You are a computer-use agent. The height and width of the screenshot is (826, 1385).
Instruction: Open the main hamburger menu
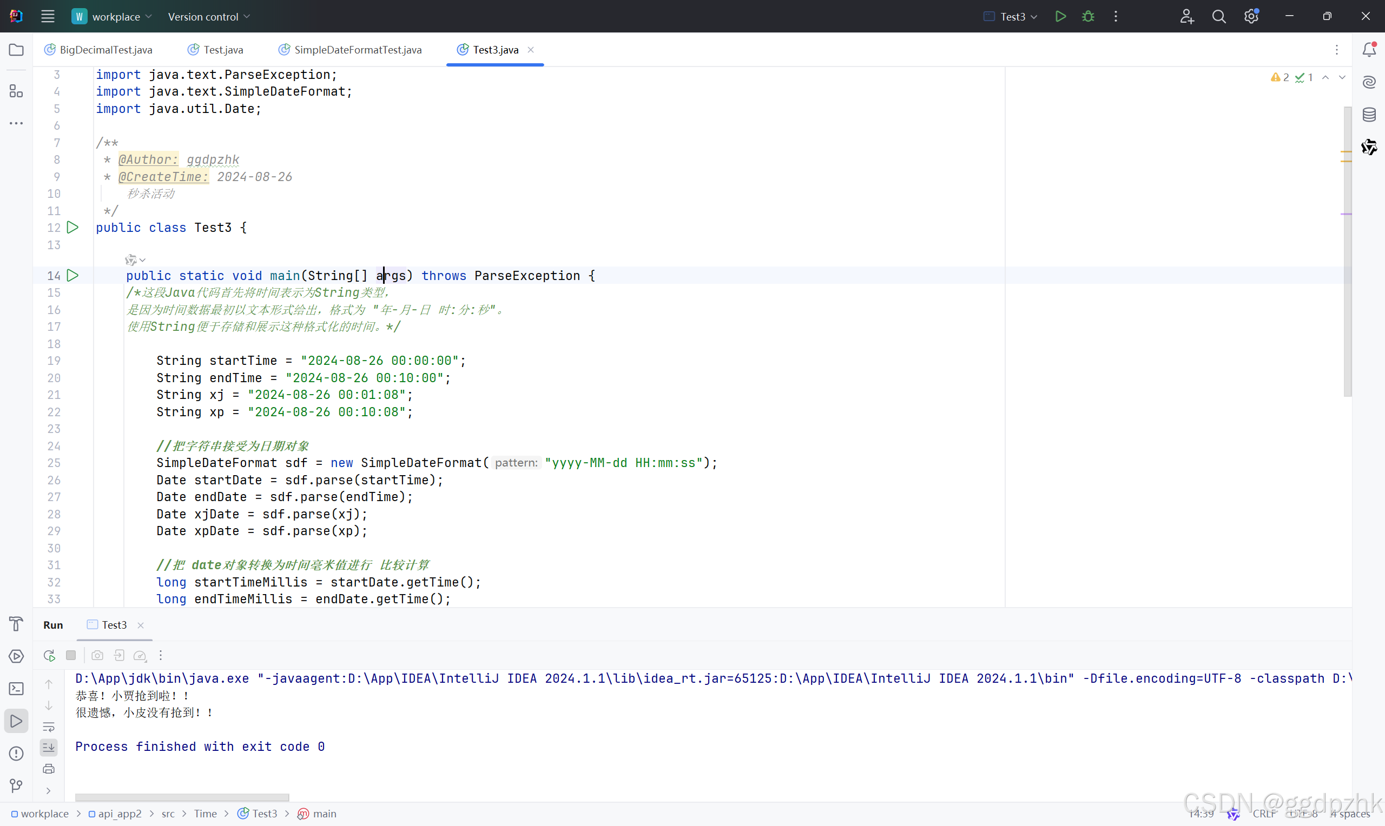[x=48, y=17]
